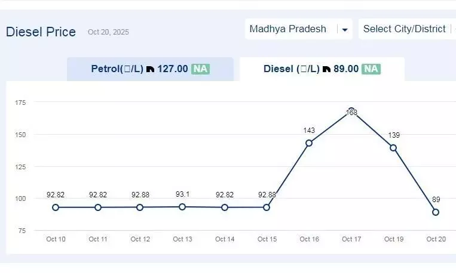Click the Oct 12 data point marker
Screen dimensions: 456x273
(x=140, y=207)
